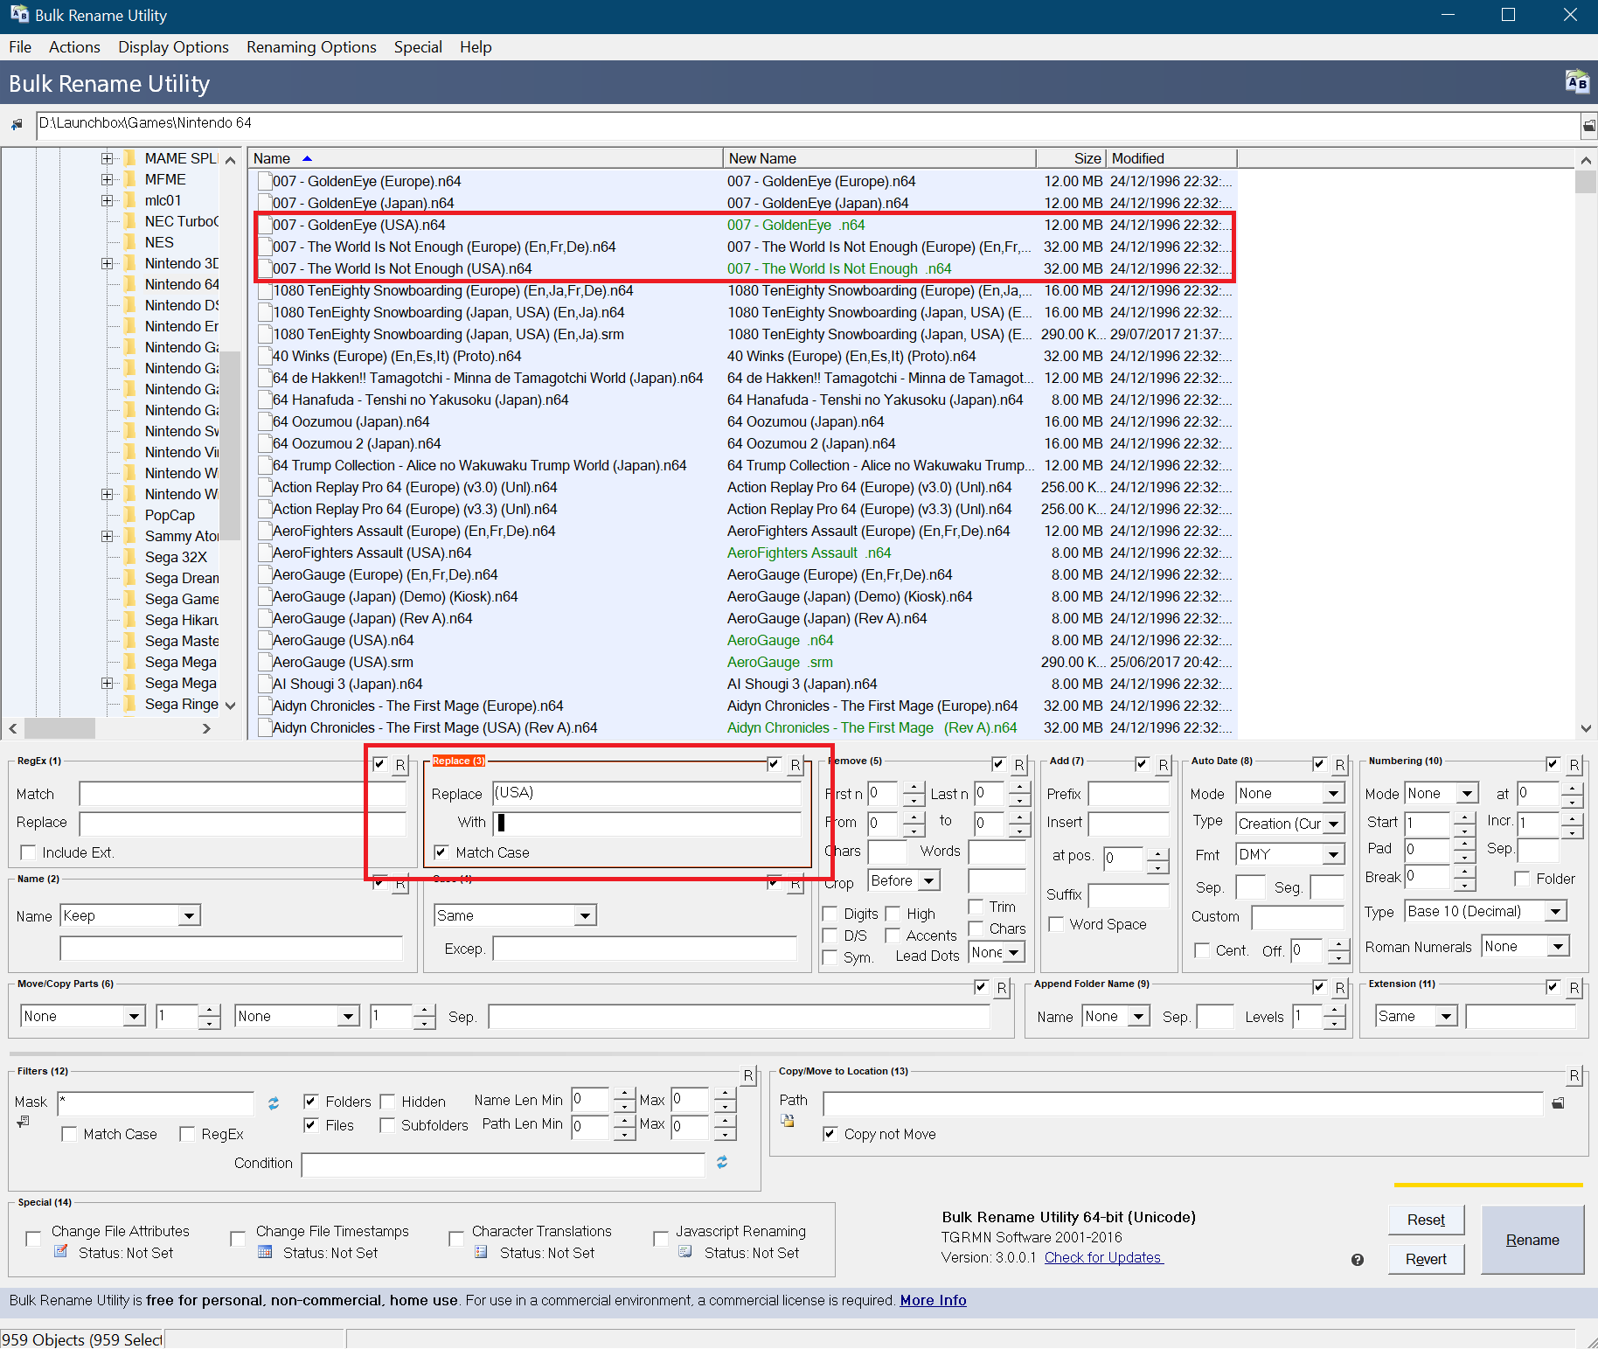
Task: Enable the Hidden filter checkbox
Action: [x=386, y=1101]
